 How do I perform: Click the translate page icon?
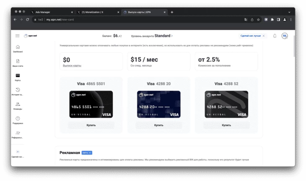coord(246,20)
